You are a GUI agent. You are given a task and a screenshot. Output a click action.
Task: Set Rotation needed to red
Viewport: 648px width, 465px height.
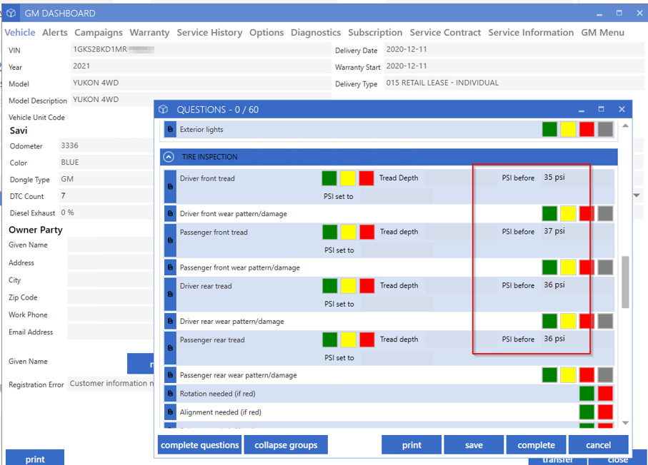tap(605, 393)
